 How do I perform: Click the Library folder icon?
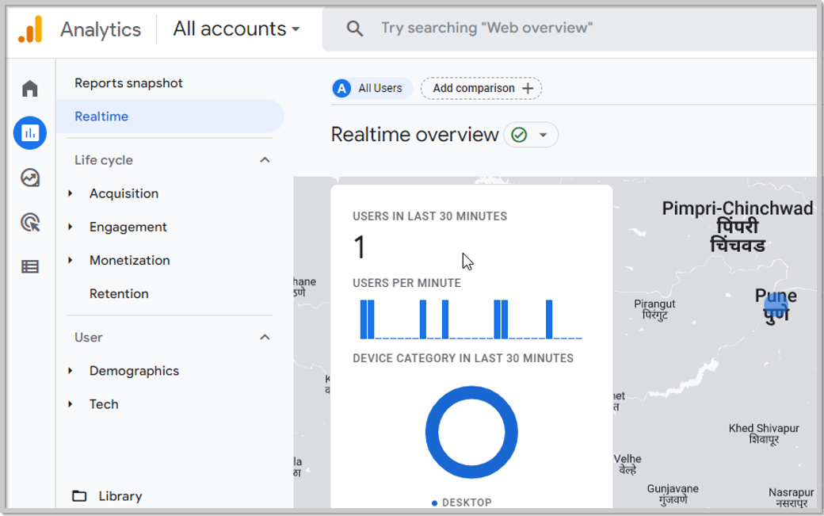point(79,495)
